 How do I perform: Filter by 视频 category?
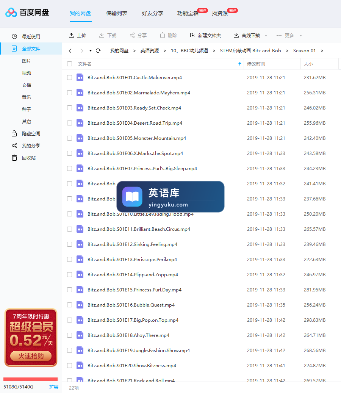coord(27,73)
